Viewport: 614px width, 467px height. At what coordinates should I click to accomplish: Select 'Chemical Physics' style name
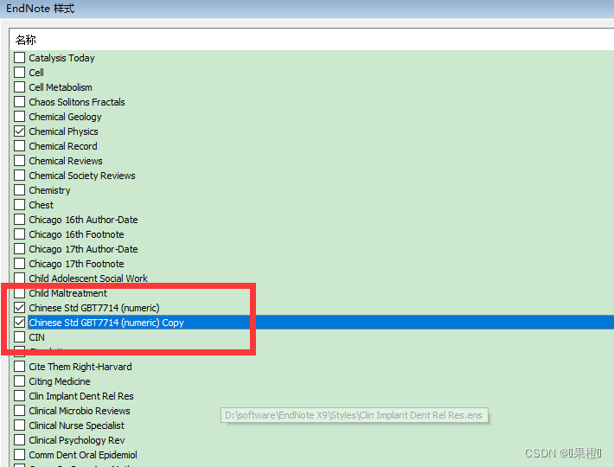[63, 131]
